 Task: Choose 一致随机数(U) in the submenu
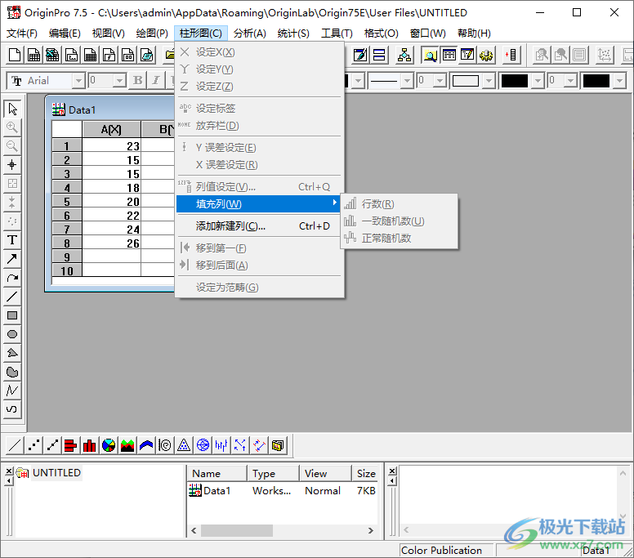pos(400,221)
